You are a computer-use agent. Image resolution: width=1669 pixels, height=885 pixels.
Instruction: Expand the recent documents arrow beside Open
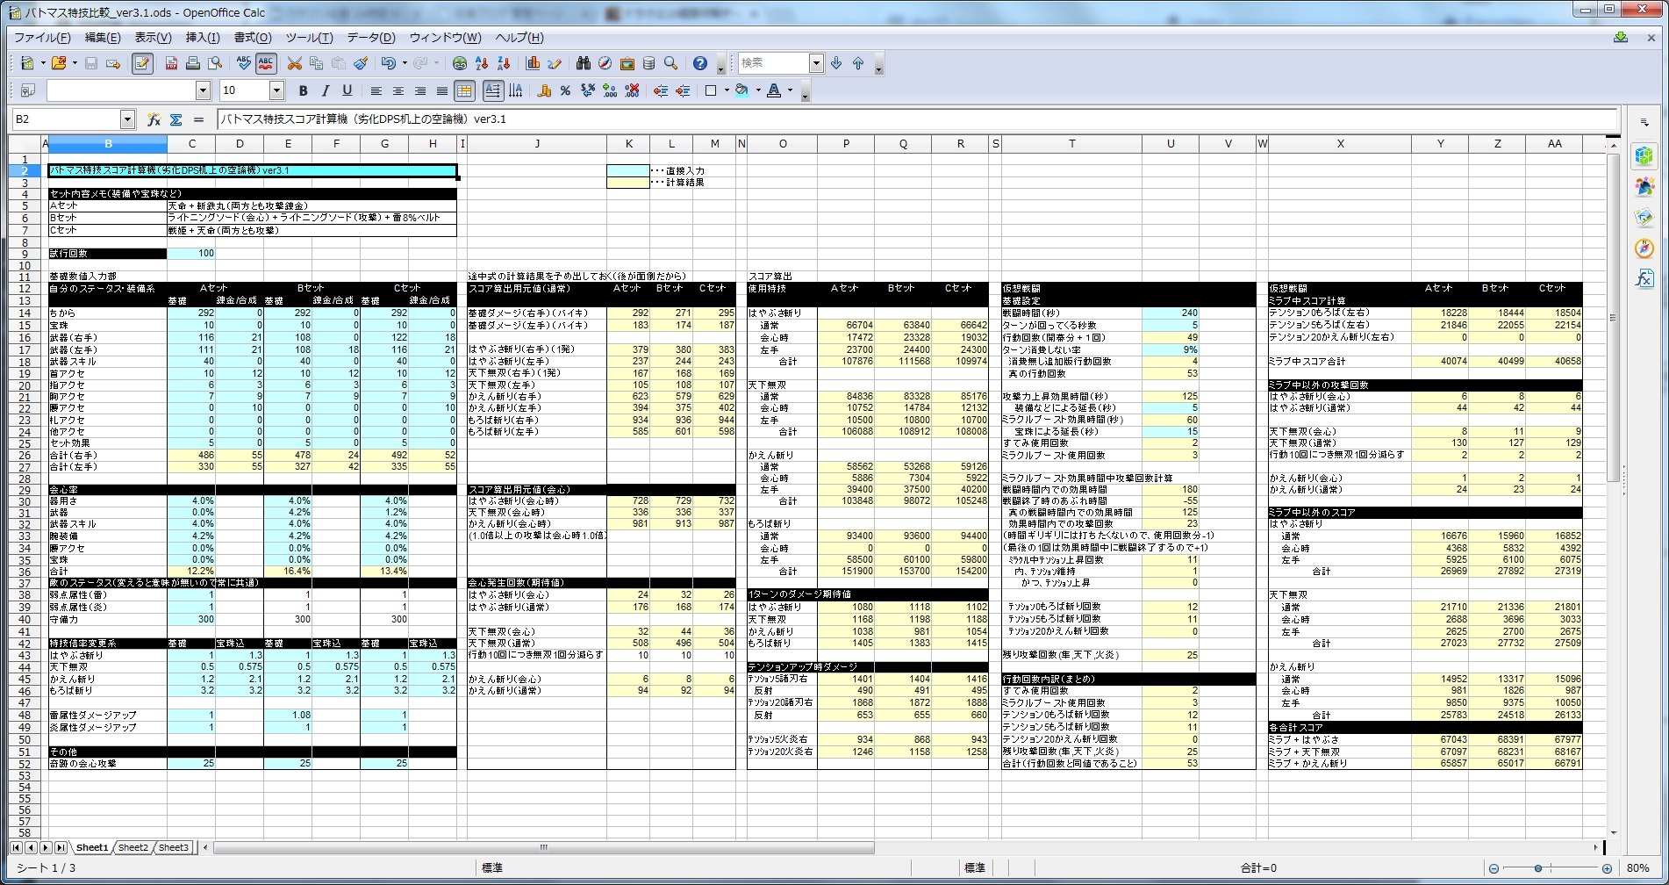coord(74,63)
